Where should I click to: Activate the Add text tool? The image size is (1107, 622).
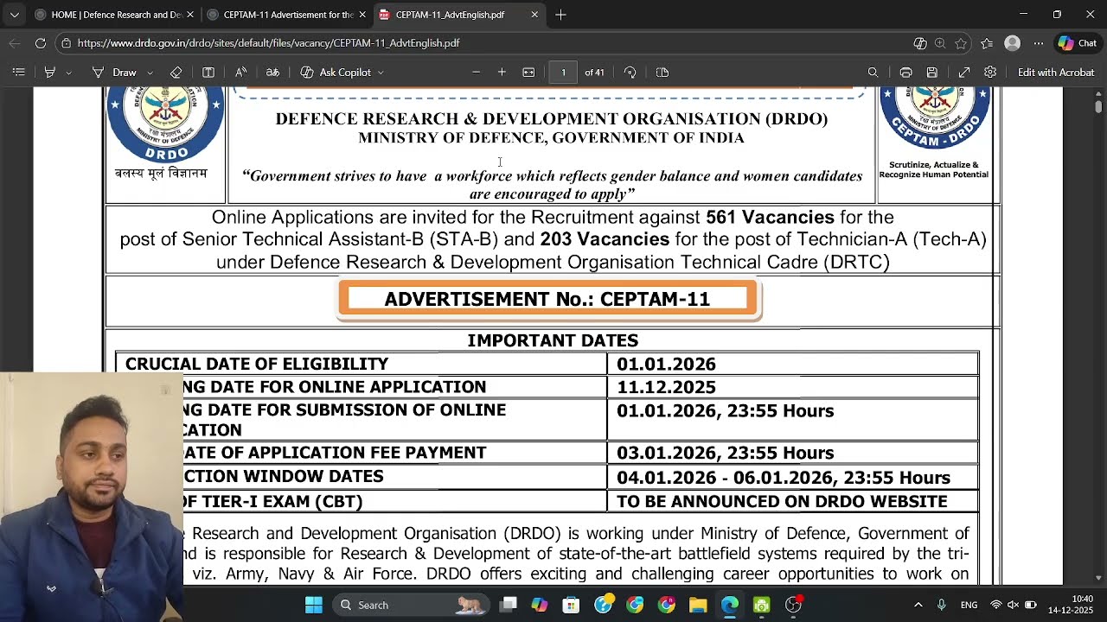click(x=208, y=73)
